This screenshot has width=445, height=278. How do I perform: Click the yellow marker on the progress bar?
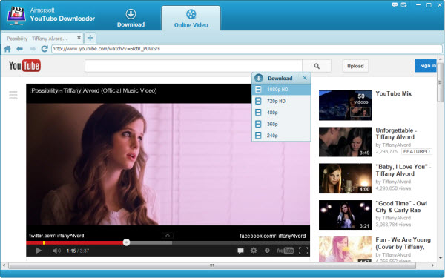click(x=44, y=242)
